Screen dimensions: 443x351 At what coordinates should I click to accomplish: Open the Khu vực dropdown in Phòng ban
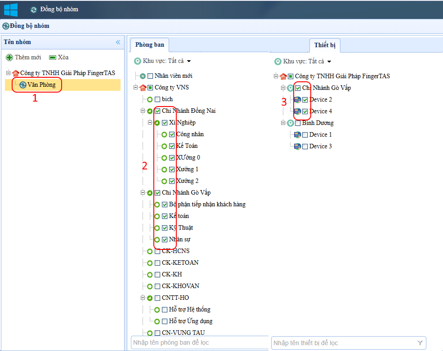[x=189, y=61]
